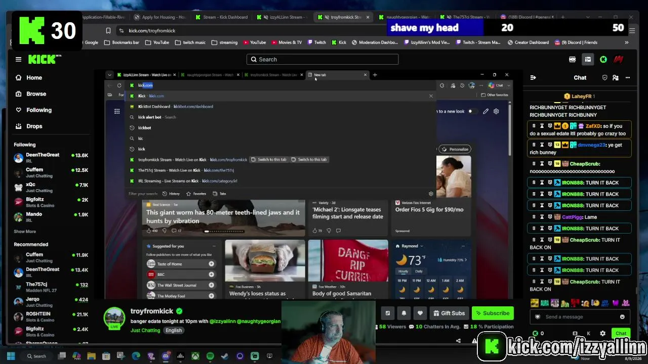Open chat moderation shield icon
Screen dimensions: 648x364
(604, 77)
